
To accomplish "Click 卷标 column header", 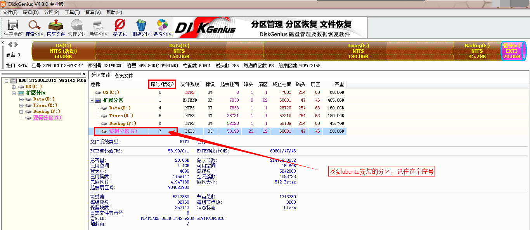I will pyautogui.click(x=95, y=84).
